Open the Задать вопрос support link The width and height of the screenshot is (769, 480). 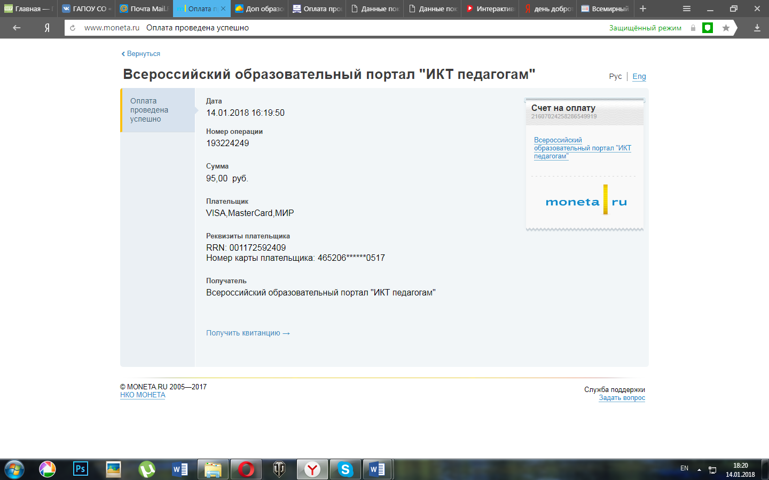pyautogui.click(x=622, y=398)
